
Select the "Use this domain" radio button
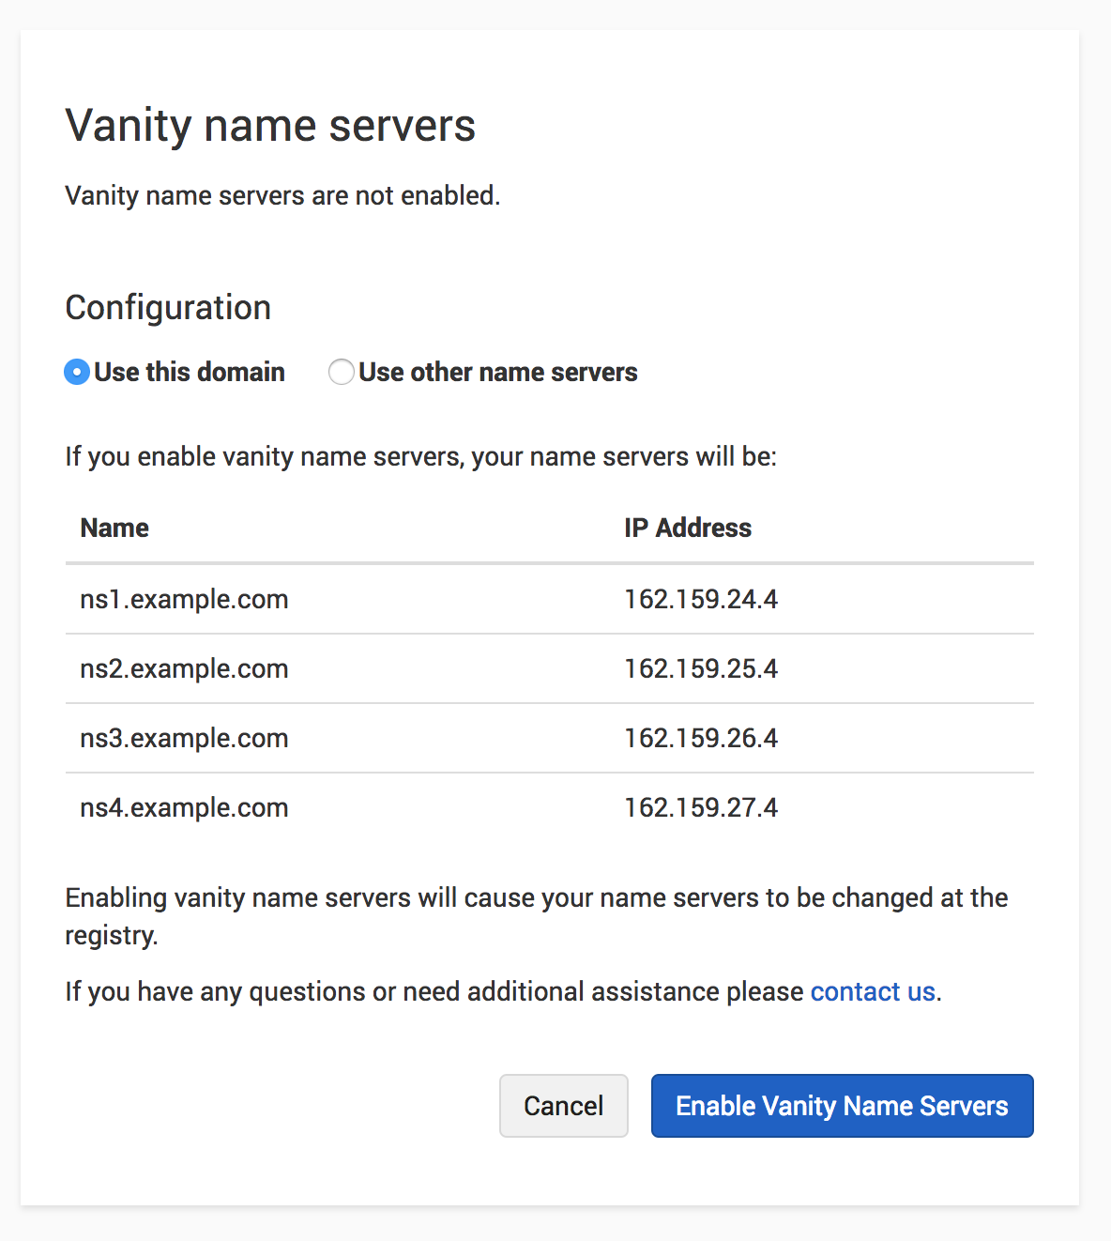click(77, 373)
